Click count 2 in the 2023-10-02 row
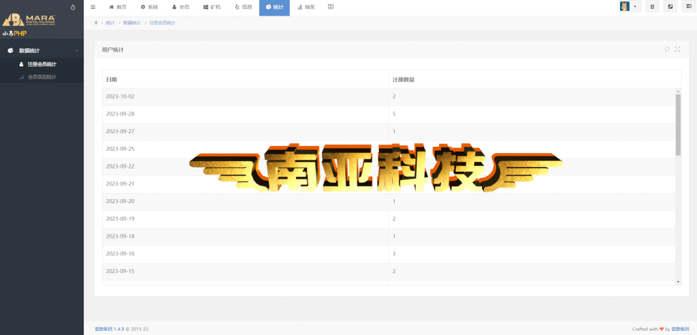Screen dimensions: 697x335 (394, 96)
